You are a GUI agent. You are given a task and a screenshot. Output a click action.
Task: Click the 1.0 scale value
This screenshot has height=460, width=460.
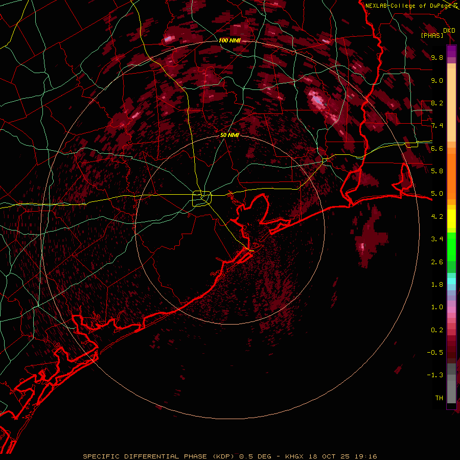click(x=437, y=307)
